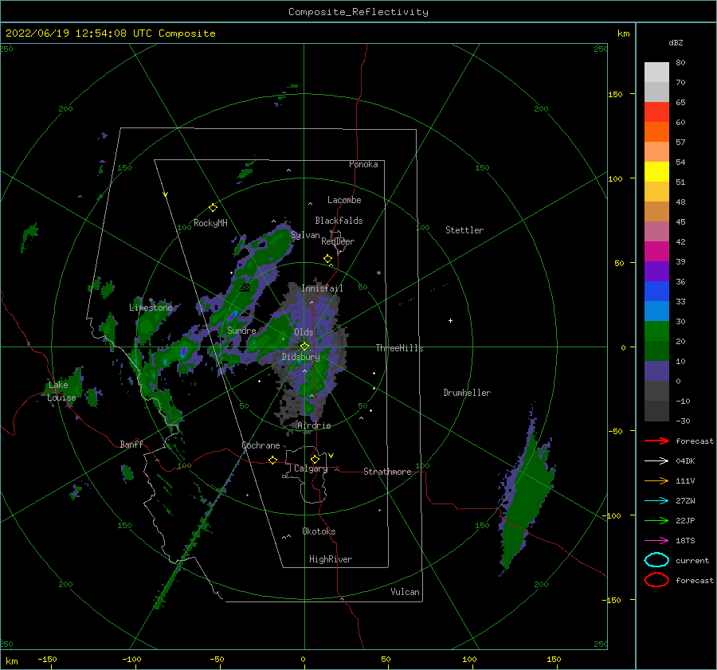Click the yellow diamond marker below Cochrane
Viewport: 717px width, 670px height.
click(x=272, y=460)
